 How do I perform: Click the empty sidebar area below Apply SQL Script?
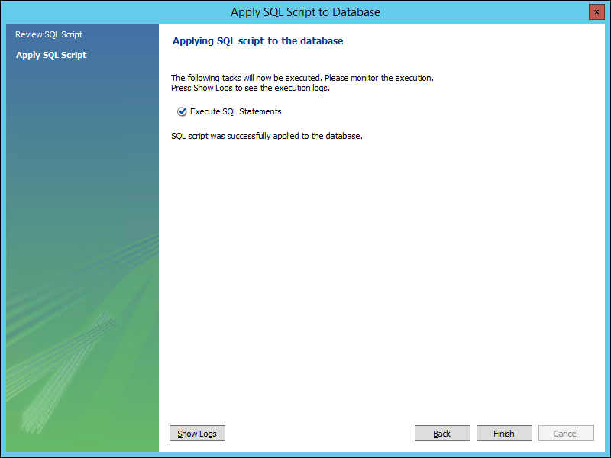[x=76, y=153]
